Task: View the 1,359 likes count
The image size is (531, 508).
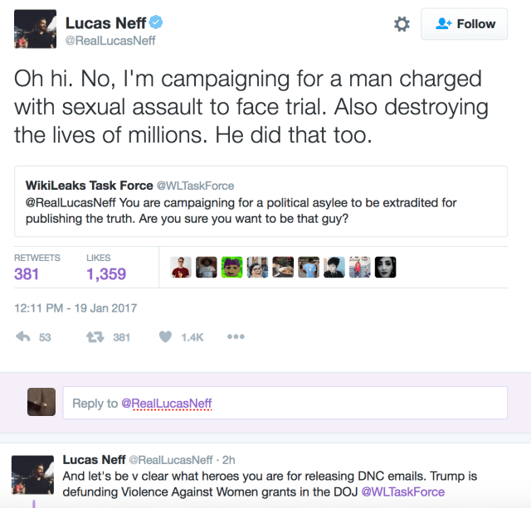Action: pos(107,273)
